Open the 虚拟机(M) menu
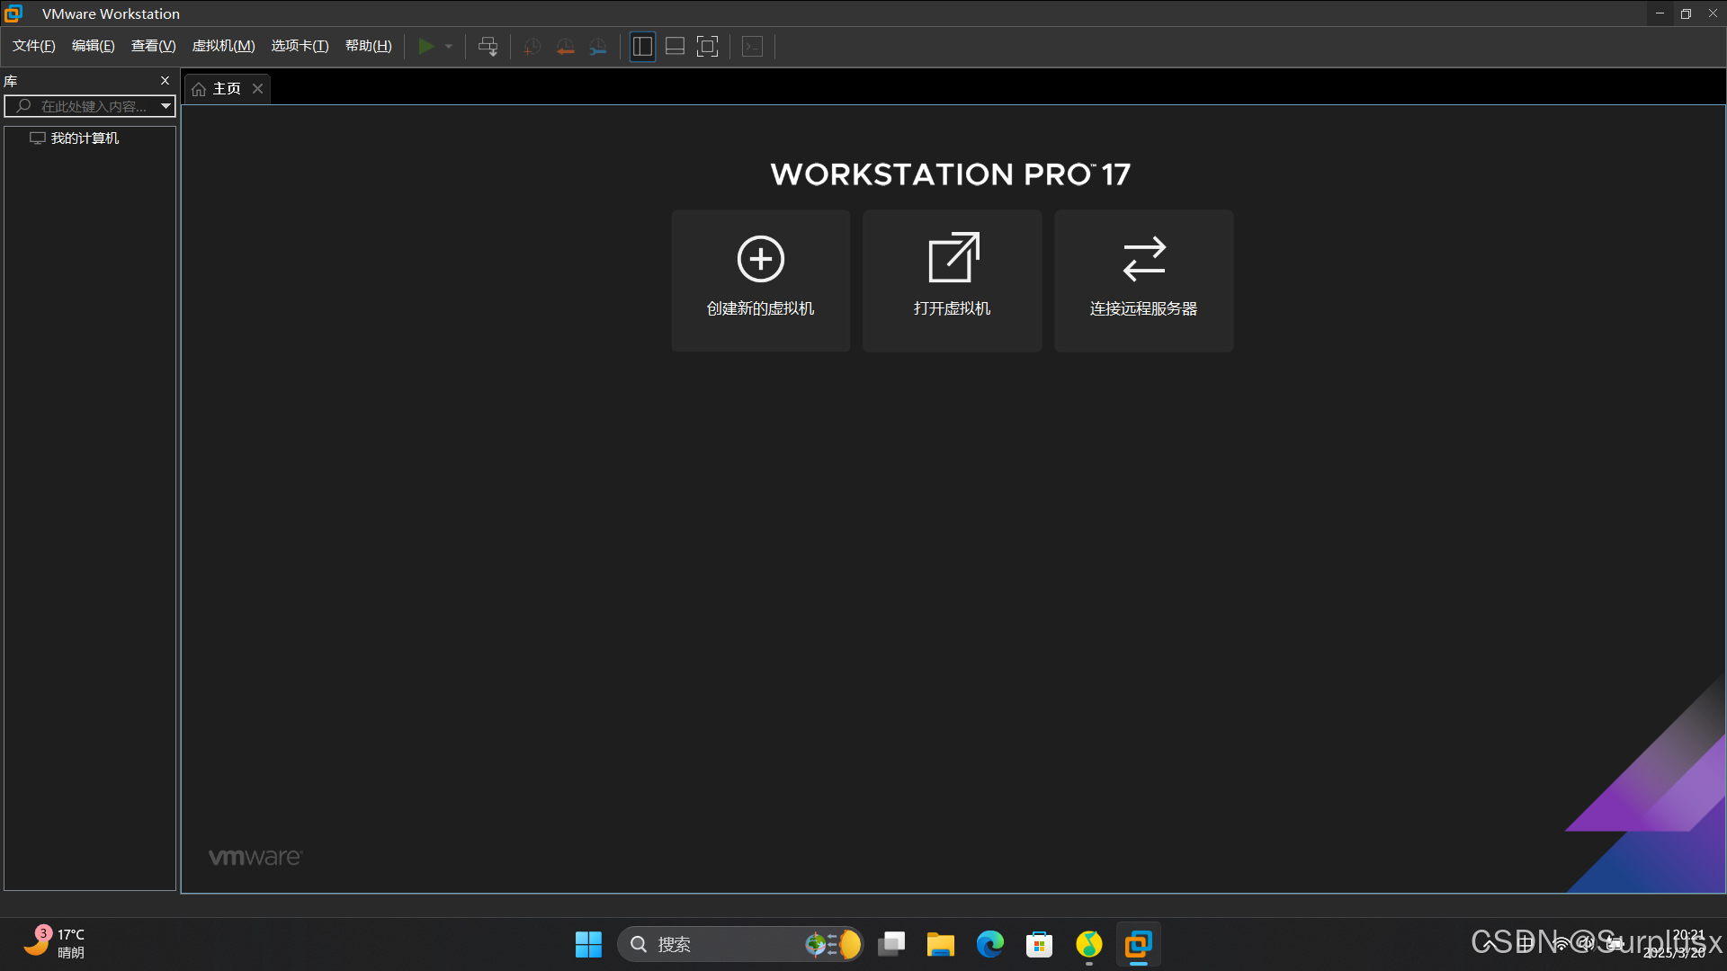Screen dimensions: 1727x971 223,46
